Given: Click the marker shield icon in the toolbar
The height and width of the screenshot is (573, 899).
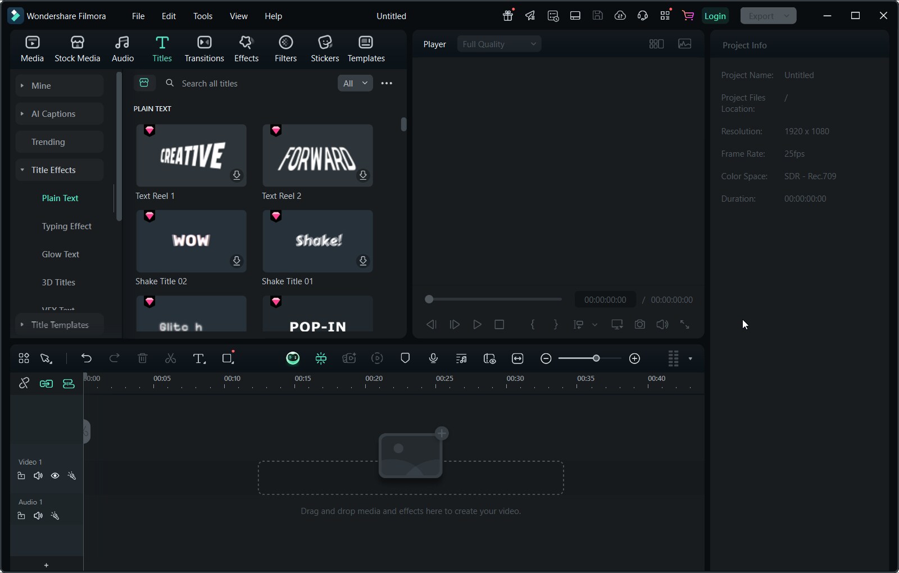Looking at the screenshot, I should 405,358.
